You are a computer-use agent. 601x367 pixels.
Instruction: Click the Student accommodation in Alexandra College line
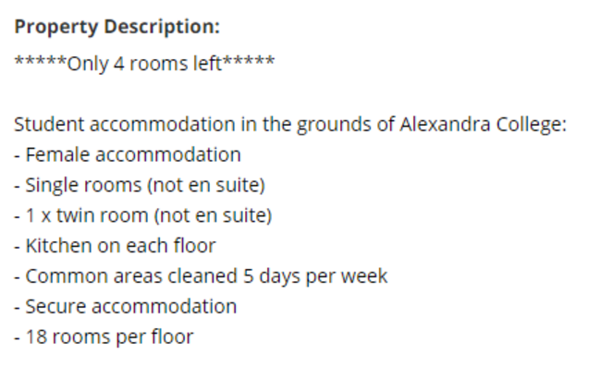pyautogui.click(x=290, y=125)
